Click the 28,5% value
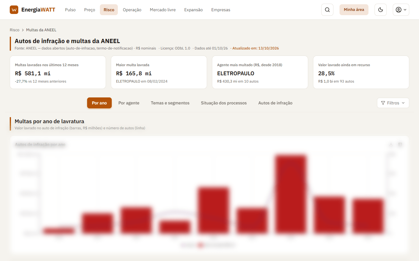The height and width of the screenshot is (261, 419). [326, 73]
